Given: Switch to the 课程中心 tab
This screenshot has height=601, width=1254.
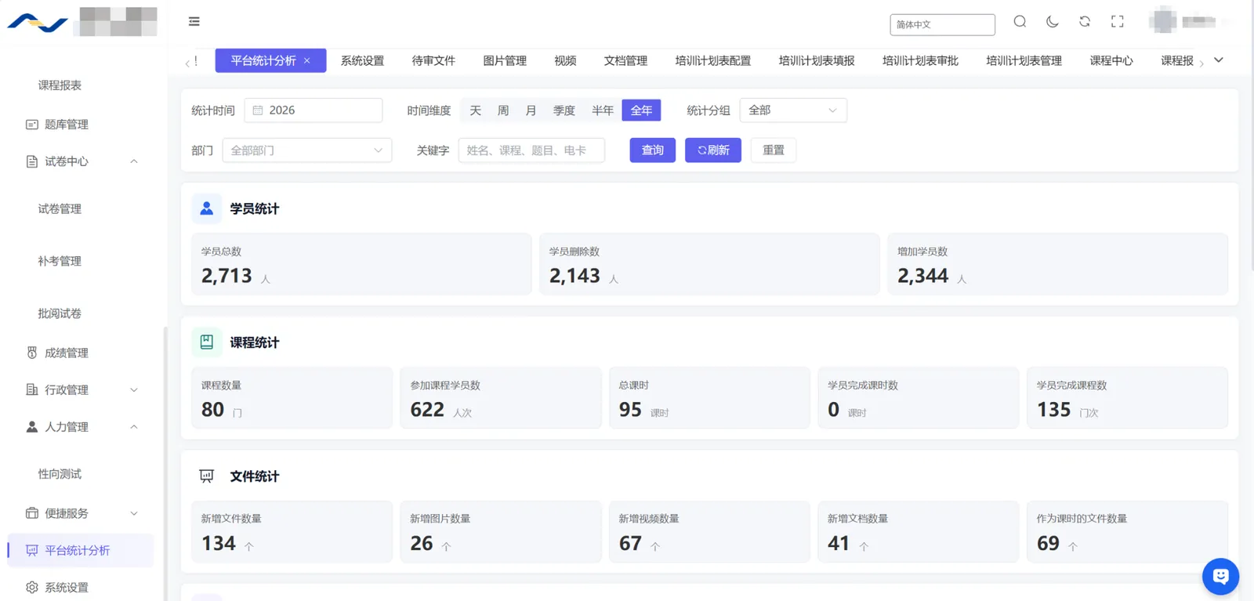Looking at the screenshot, I should click(1111, 60).
